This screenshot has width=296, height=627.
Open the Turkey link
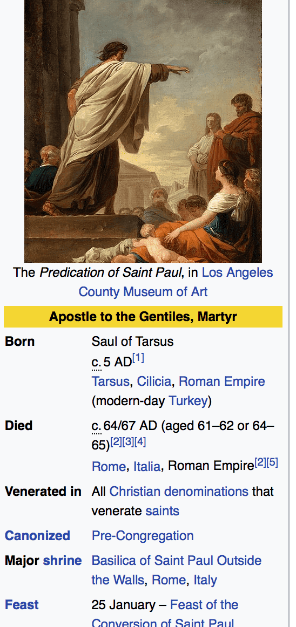189,401
